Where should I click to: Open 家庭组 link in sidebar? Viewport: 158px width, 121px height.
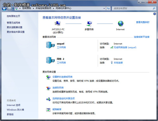(10, 114)
